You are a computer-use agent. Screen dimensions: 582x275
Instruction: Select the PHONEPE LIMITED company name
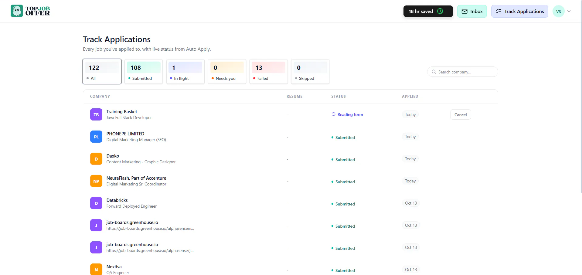click(125, 134)
